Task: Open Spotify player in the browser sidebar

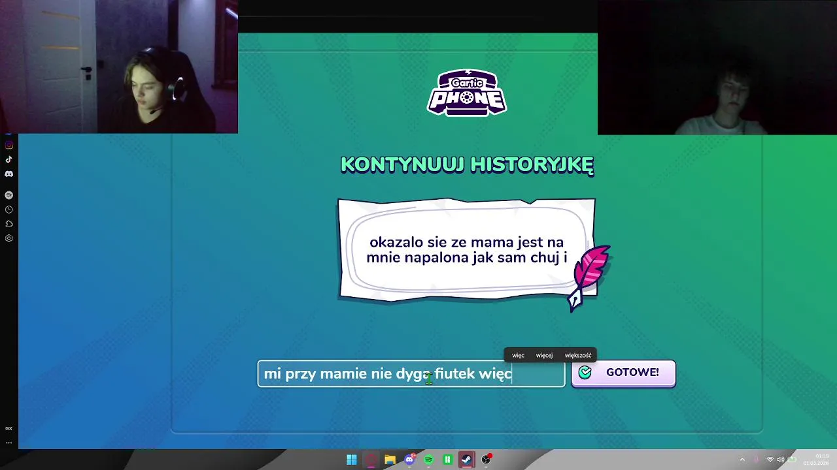Action: click(9, 195)
